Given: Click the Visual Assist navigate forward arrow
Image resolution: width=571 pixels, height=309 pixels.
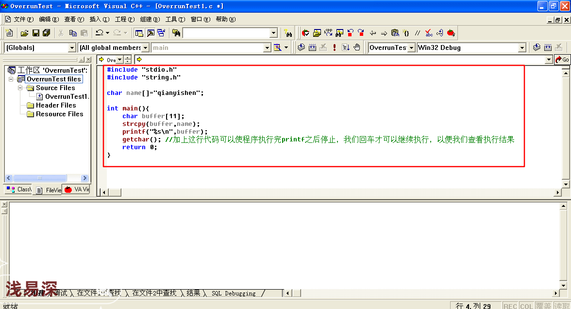Looking at the screenshot, I should point(384,33).
